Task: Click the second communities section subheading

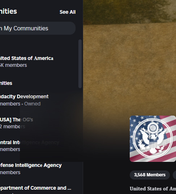Action: tap(6, 83)
